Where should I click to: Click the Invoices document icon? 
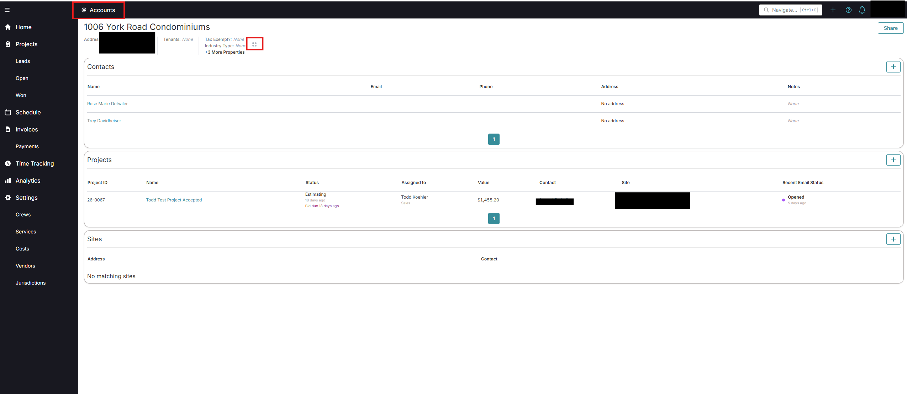pos(8,129)
